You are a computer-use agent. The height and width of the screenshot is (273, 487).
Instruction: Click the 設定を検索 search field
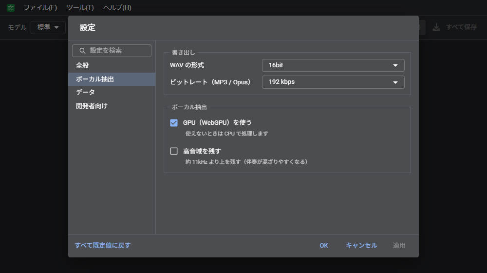[x=112, y=51]
